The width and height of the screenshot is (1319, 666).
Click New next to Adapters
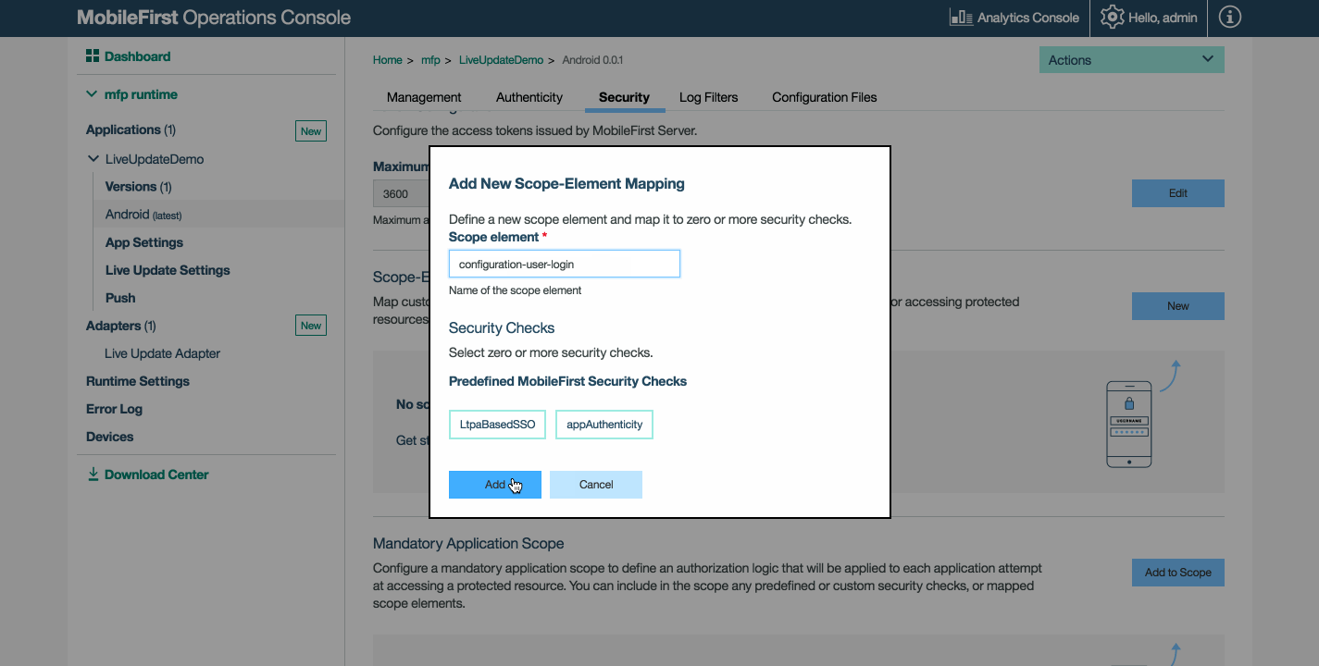pyautogui.click(x=311, y=326)
